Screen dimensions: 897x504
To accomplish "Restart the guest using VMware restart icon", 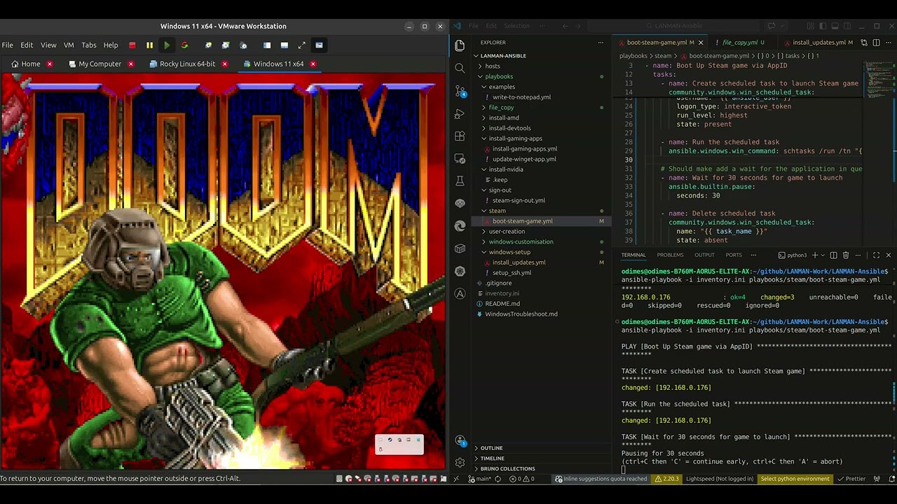I will tap(184, 45).
